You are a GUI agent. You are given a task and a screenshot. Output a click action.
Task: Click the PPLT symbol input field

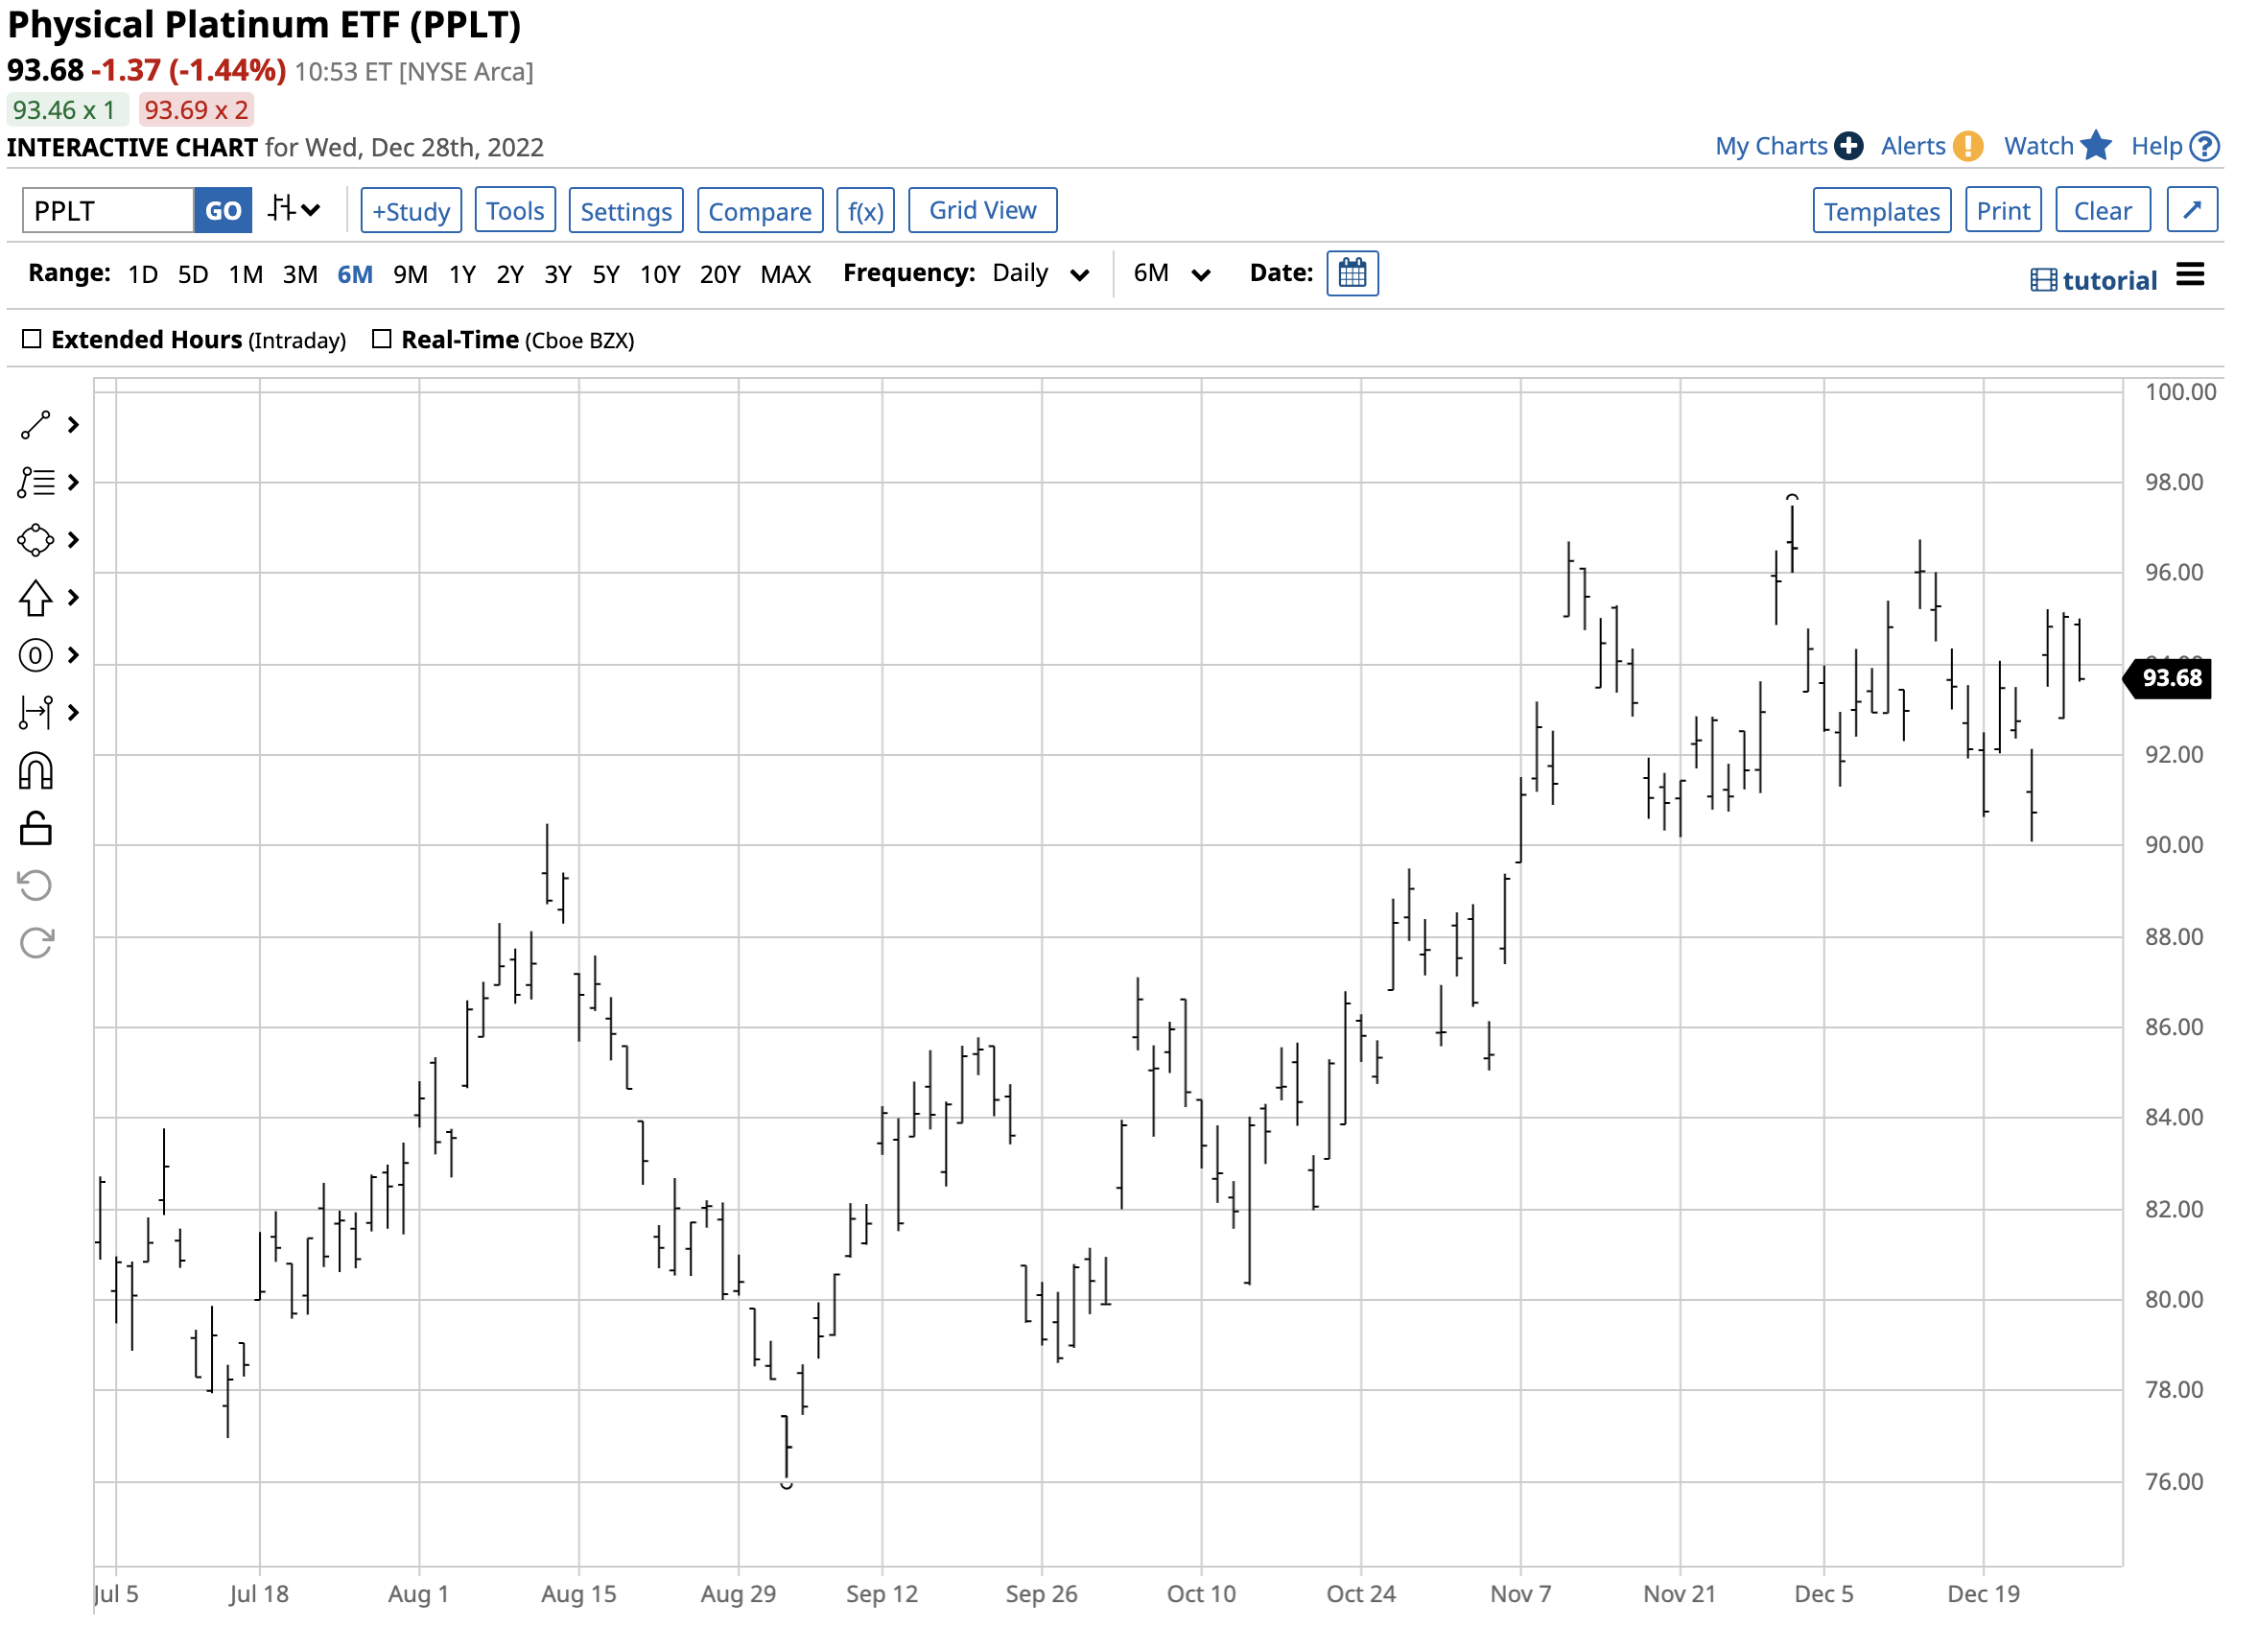point(108,211)
